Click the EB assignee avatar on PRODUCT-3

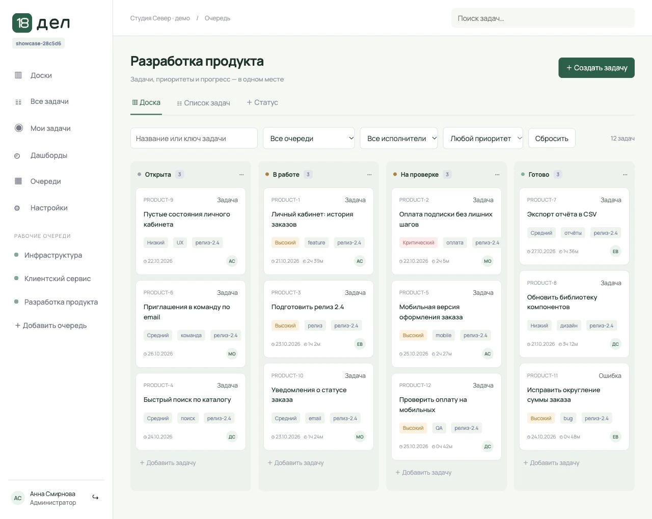360,344
